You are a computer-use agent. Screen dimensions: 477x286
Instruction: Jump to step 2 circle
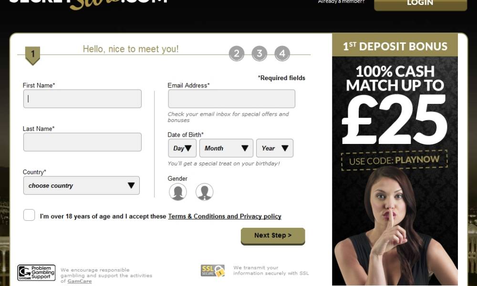click(x=237, y=54)
